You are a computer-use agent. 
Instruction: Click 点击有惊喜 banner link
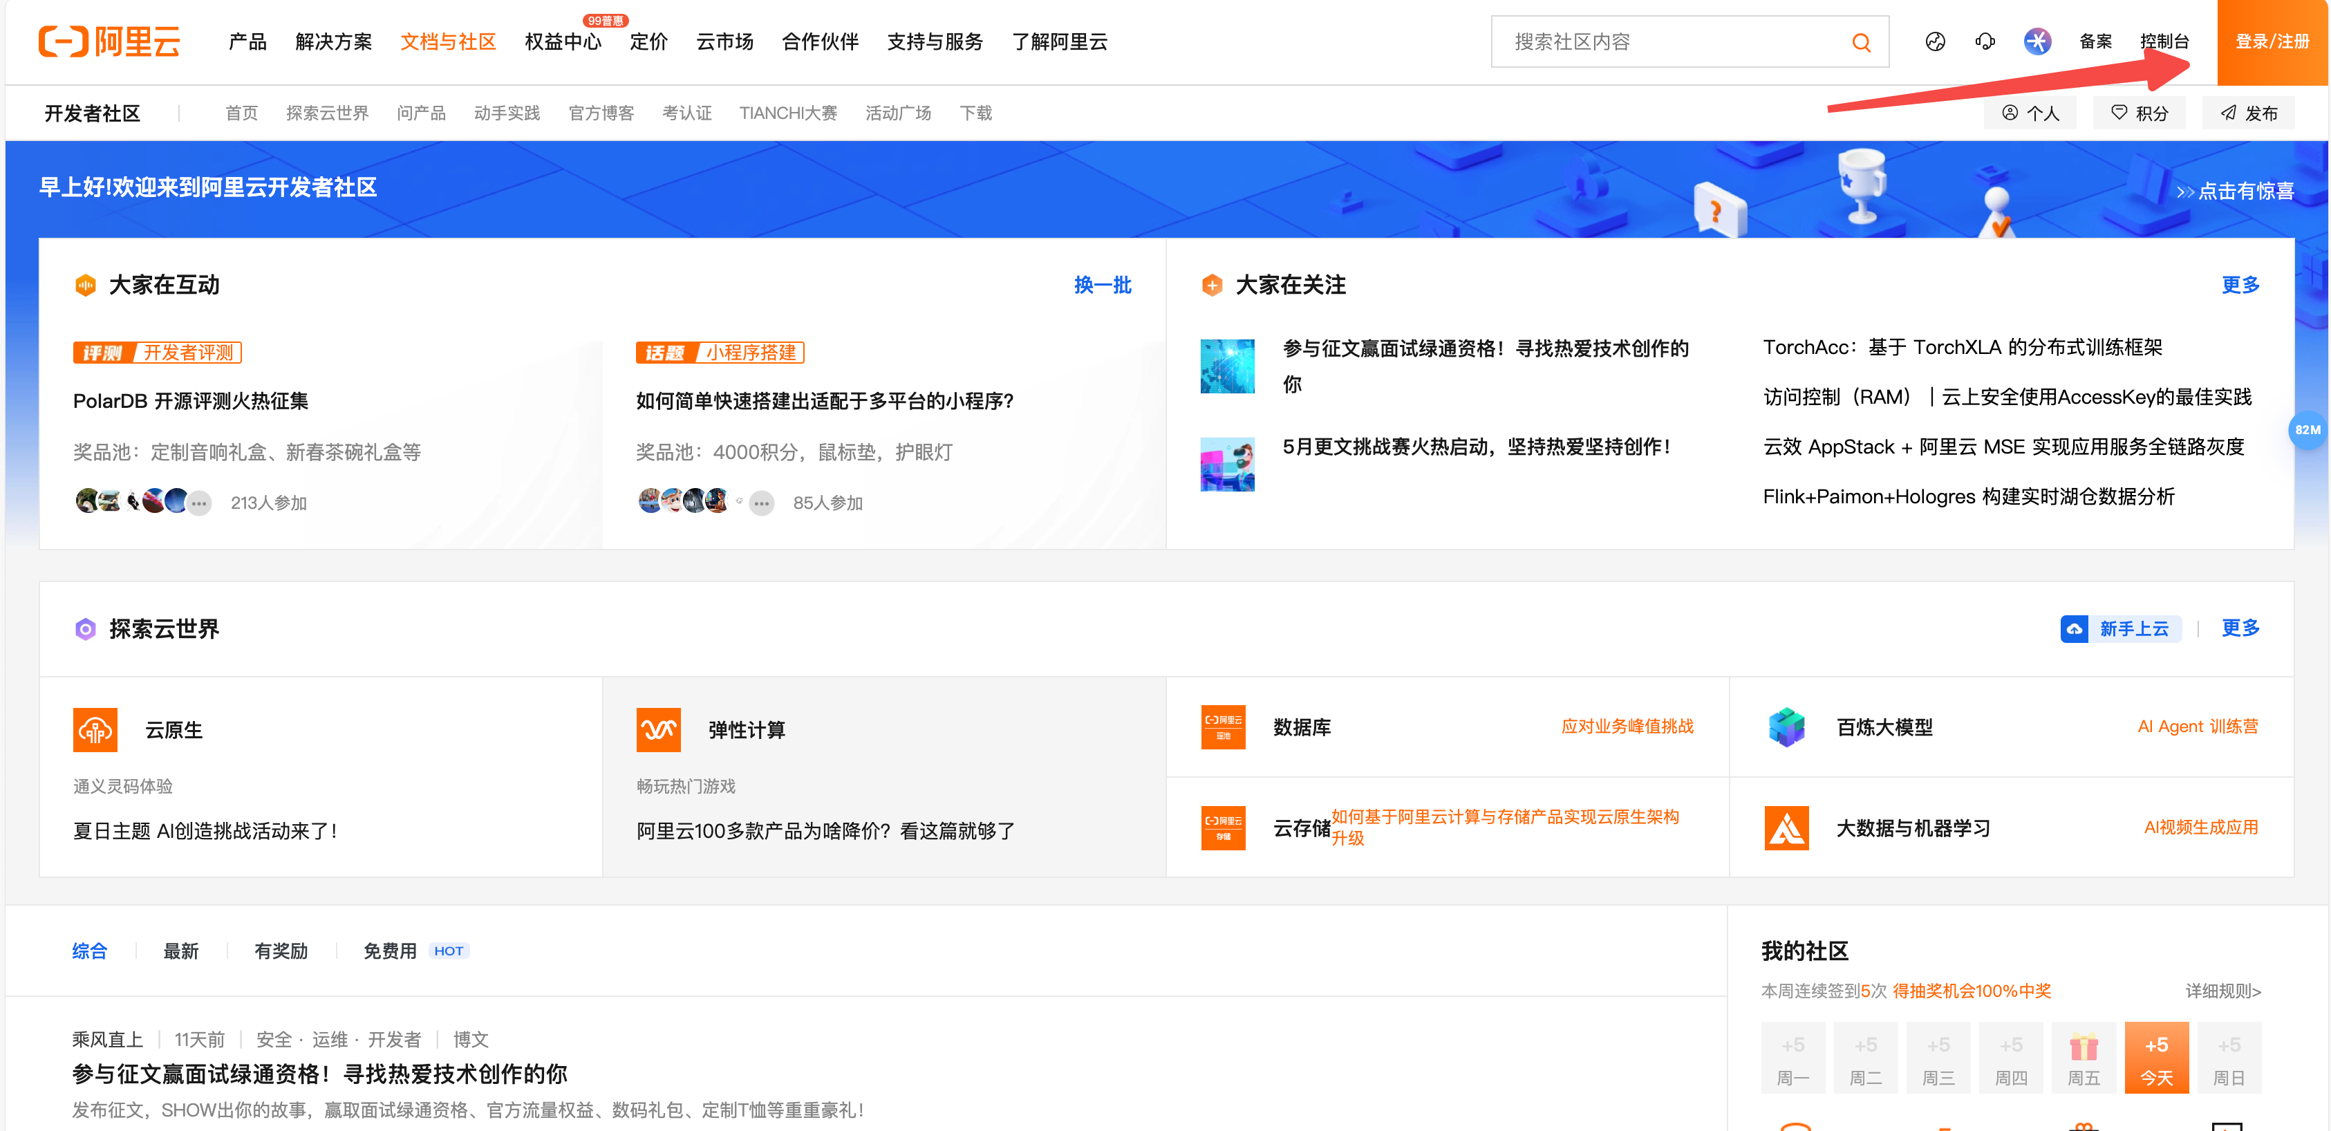(x=2235, y=191)
